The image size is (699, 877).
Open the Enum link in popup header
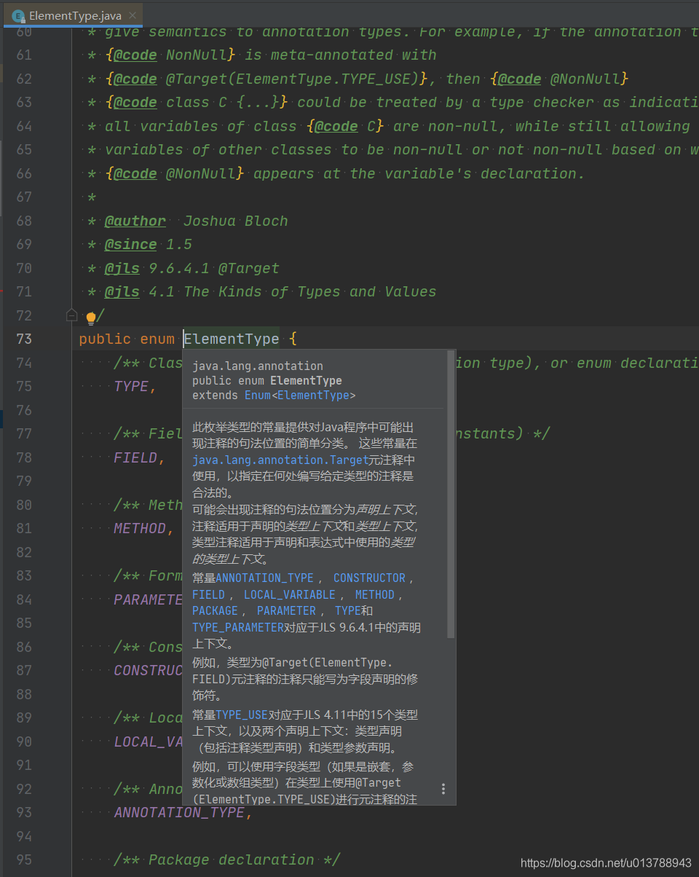257,396
